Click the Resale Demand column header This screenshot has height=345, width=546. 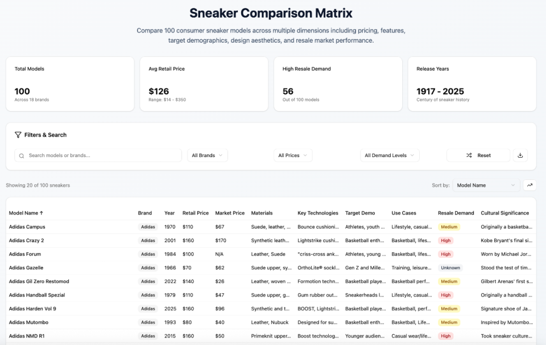click(x=456, y=213)
